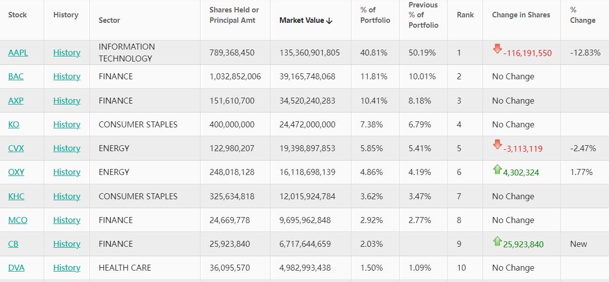Click the Shares Held or Principal Amt header

click(234, 15)
